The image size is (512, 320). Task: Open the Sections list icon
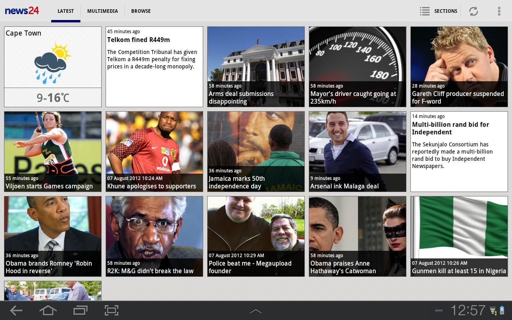click(425, 11)
